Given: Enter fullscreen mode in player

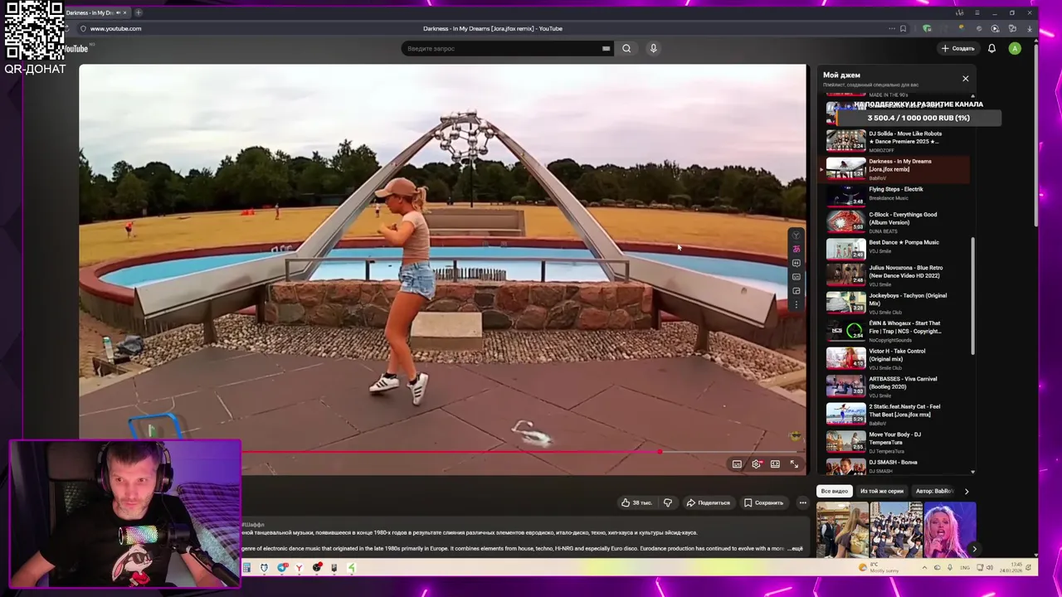Looking at the screenshot, I should click(794, 464).
